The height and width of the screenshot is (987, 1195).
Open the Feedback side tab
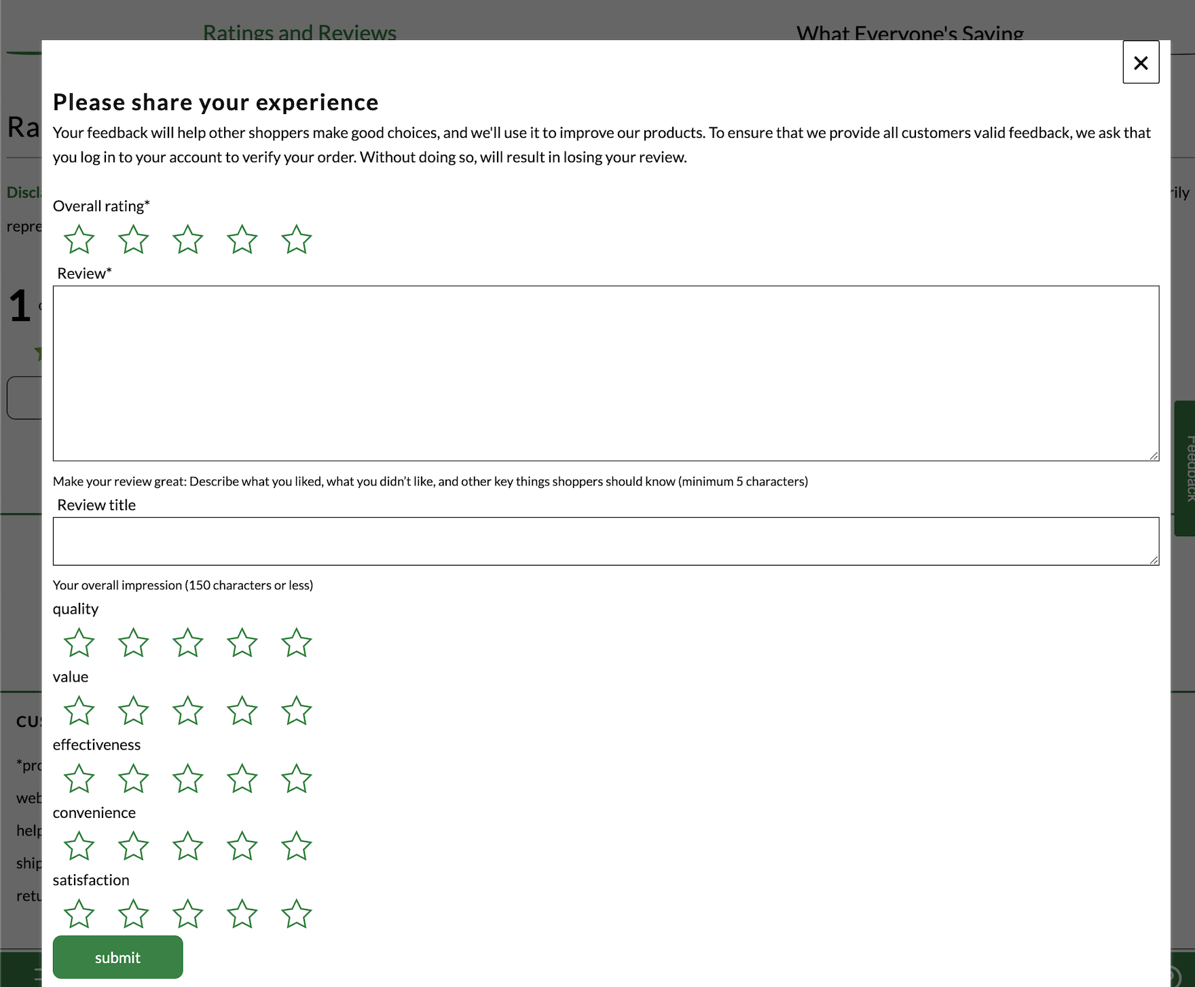pyautogui.click(x=1187, y=468)
